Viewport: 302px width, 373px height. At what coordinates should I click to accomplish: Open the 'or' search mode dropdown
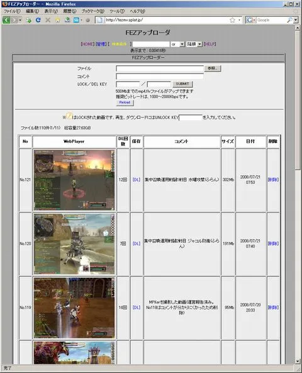click(178, 44)
